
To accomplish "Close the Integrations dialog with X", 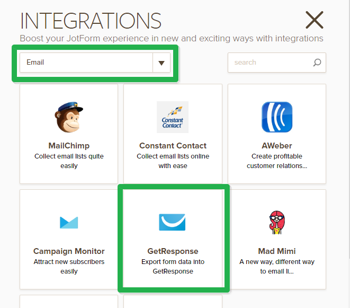I will pos(315,20).
